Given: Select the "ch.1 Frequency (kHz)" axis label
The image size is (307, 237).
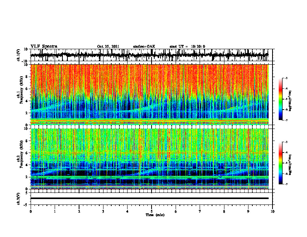Looking at the screenshot, I should coord(20,89).
